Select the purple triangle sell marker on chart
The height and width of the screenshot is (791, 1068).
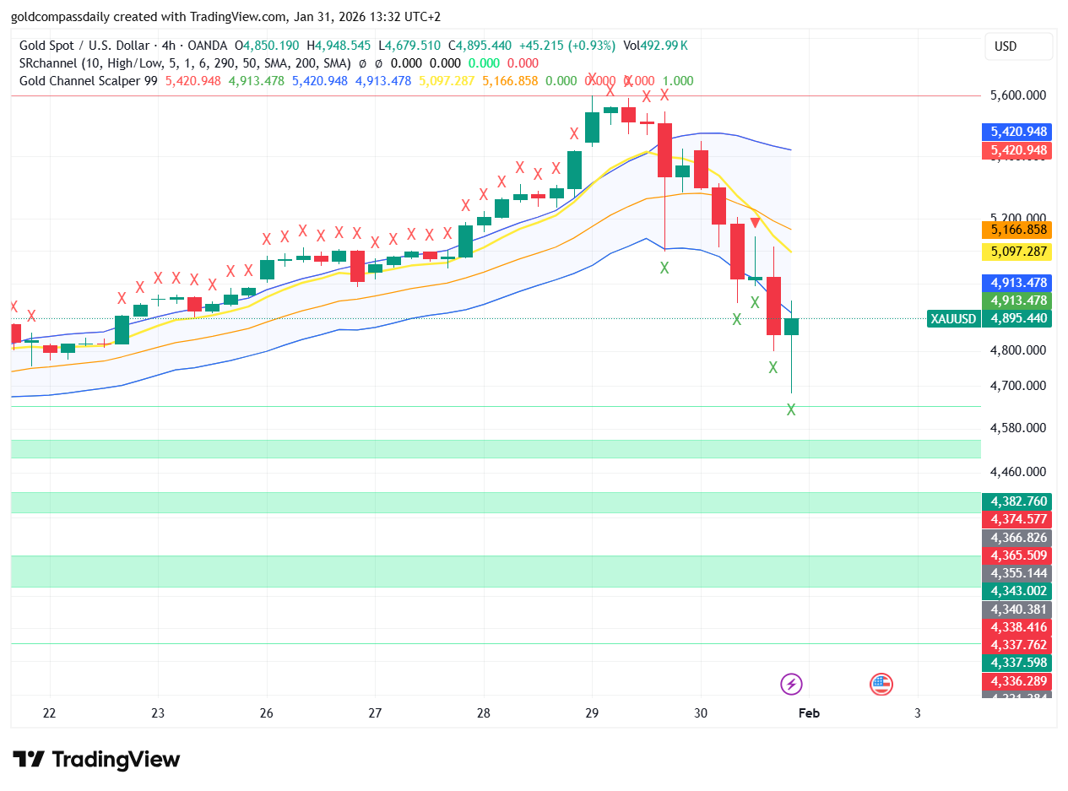pos(754,221)
